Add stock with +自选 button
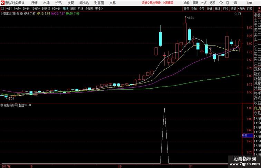This screenshot has height=168, width=261. coord(241,9)
